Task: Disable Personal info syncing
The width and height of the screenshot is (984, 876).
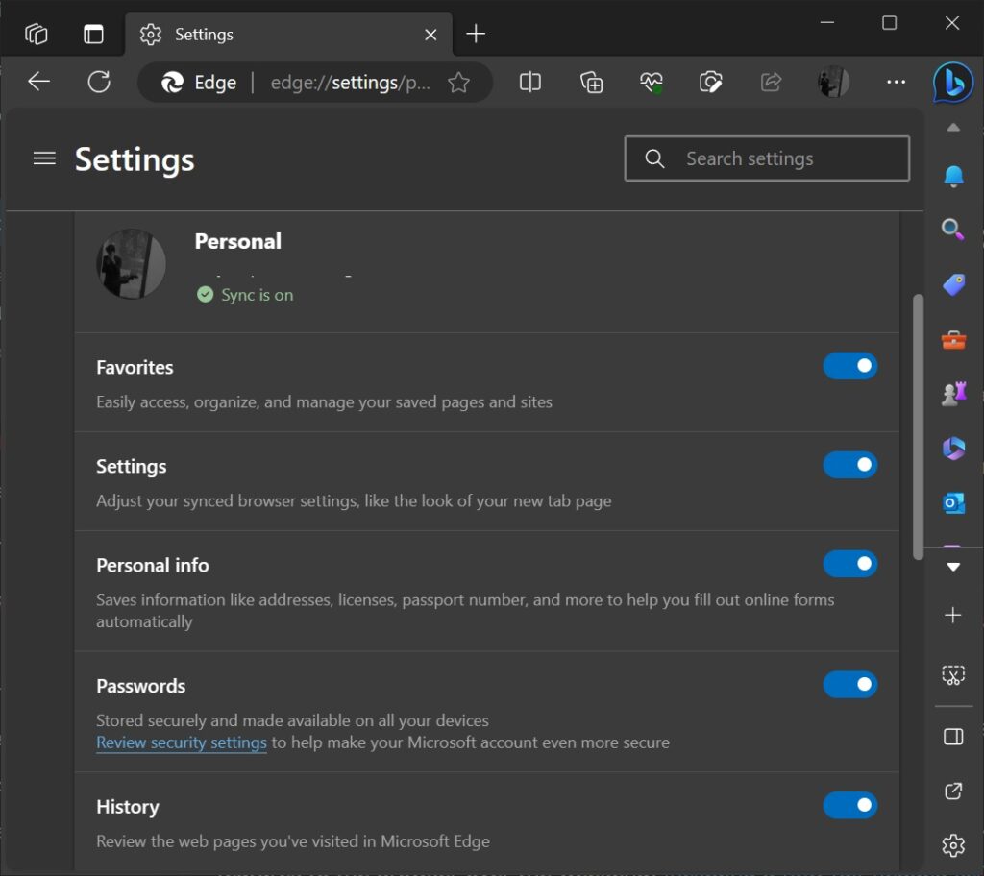Action: coord(849,564)
